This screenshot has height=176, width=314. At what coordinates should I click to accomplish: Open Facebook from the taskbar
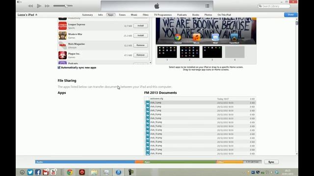(x=38, y=172)
